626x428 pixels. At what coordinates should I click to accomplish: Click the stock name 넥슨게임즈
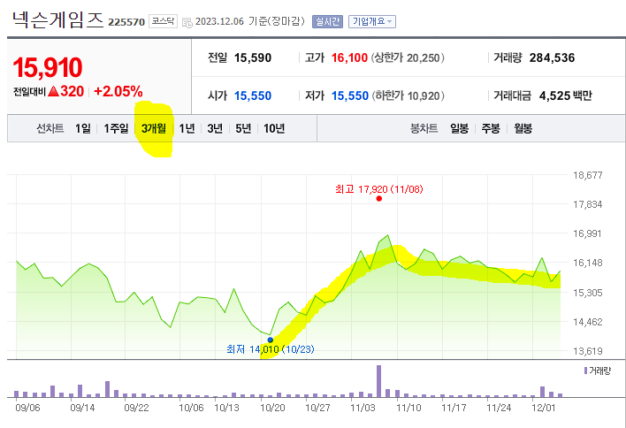pyautogui.click(x=57, y=19)
